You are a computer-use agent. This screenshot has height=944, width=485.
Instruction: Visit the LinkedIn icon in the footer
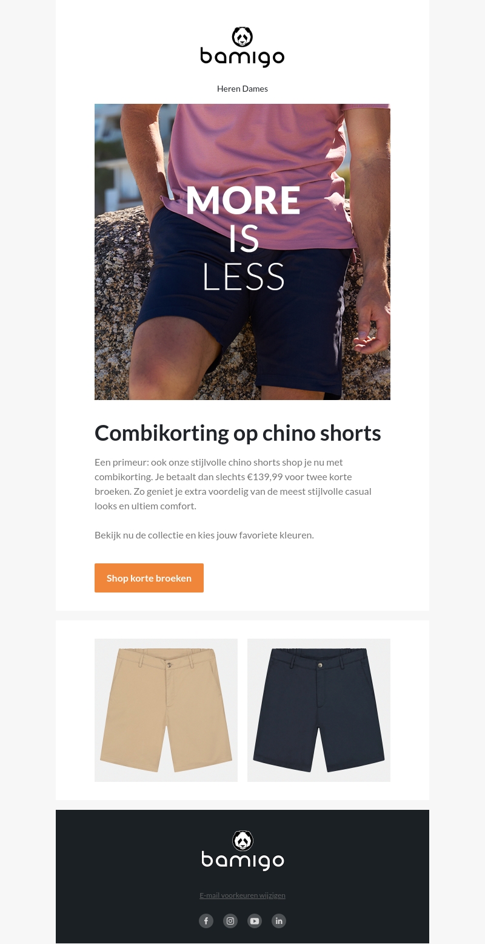pyautogui.click(x=279, y=921)
